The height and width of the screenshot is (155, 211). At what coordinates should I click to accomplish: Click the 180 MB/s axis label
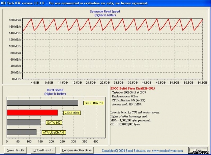(x=15, y=20)
